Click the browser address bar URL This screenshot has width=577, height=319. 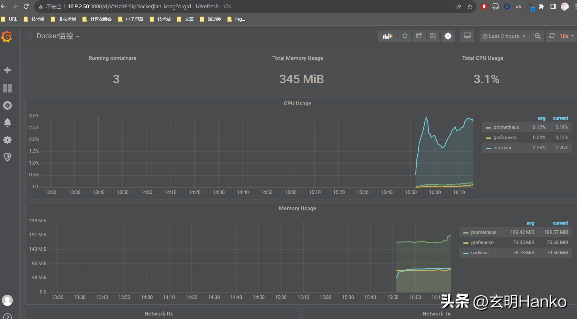pyautogui.click(x=149, y=6)
